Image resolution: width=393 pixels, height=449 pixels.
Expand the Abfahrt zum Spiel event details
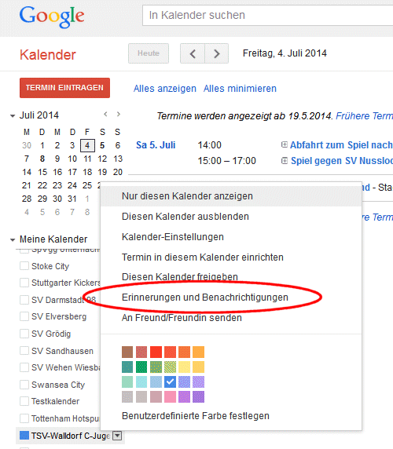click(x=284, y=144)
